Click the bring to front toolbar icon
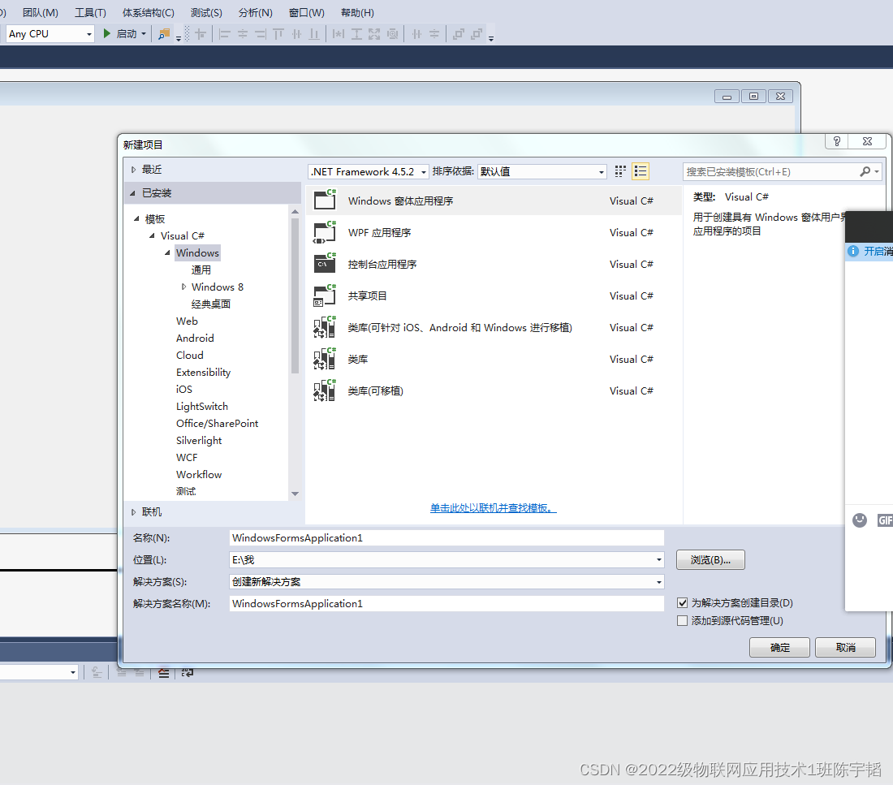893x785 pixels. point(459,34)
